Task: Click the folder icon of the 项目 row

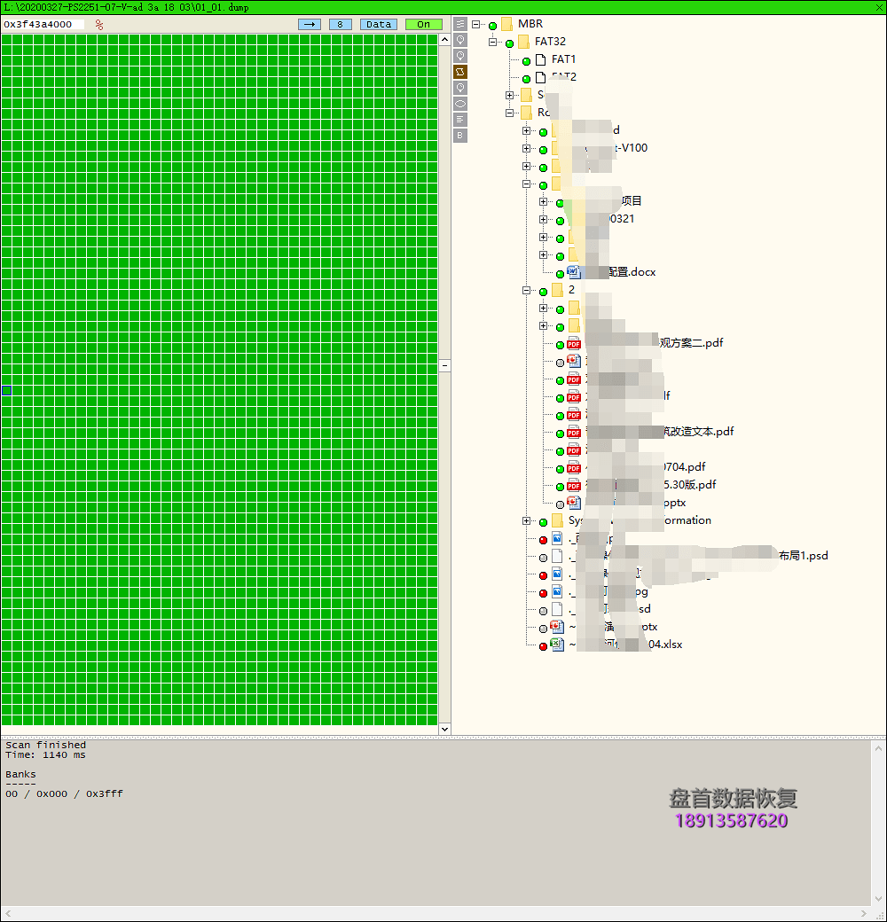Action: click(577, 202)
